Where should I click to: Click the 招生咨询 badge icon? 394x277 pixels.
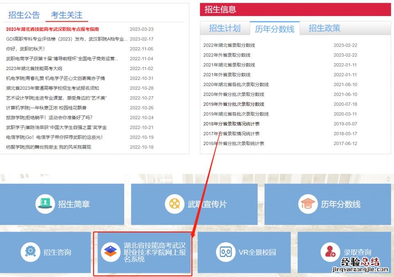30,252
